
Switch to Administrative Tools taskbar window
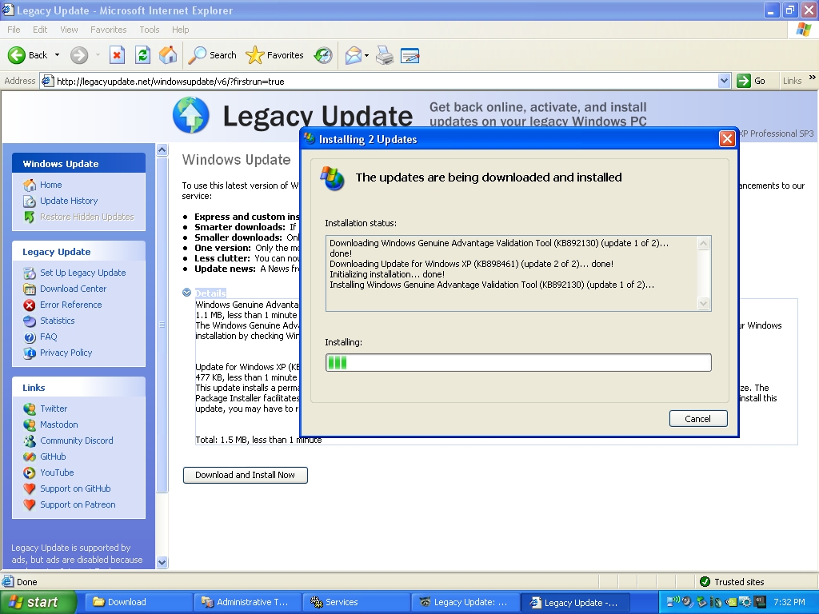[x=246, y=603]
